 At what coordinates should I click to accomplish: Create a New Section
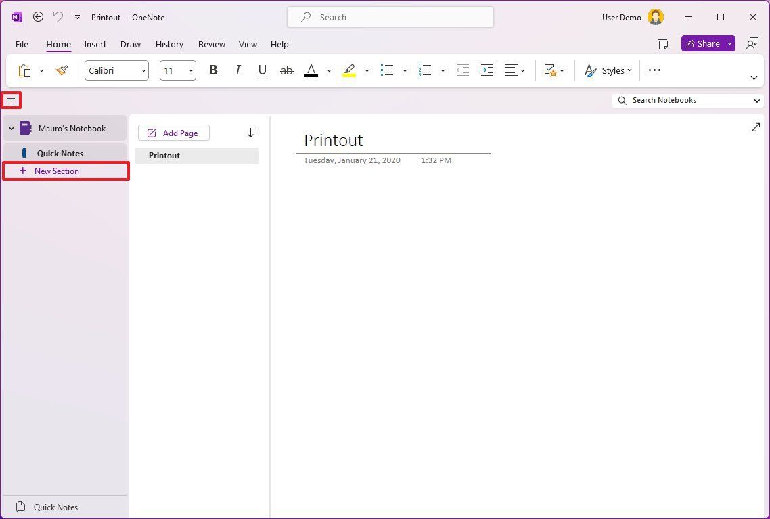pyautogui.click(x=49, y=171)
